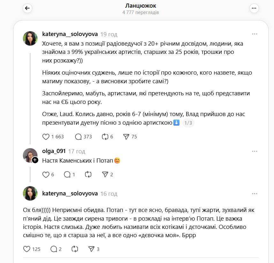Open more options for the first post
The height and width of the screenshot is (263, 274).
tap(255, 34)
